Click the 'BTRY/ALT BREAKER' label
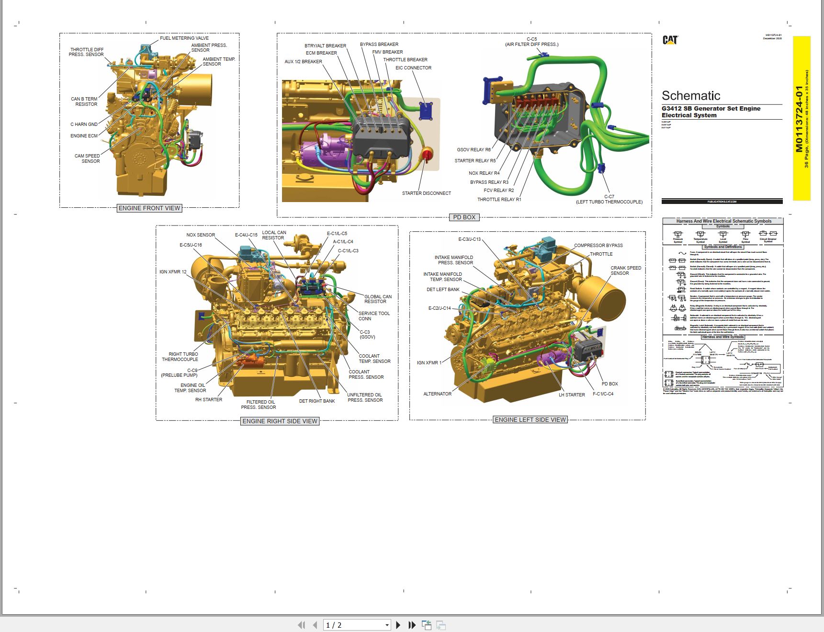824x632 pixels. [325, 46]
